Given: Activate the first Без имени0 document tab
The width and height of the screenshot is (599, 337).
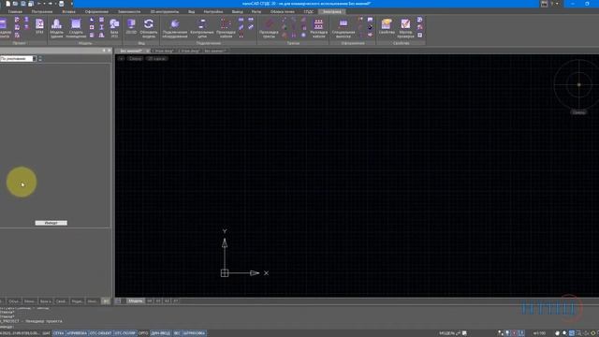Looking at the screenshot, I should point(131,51).
